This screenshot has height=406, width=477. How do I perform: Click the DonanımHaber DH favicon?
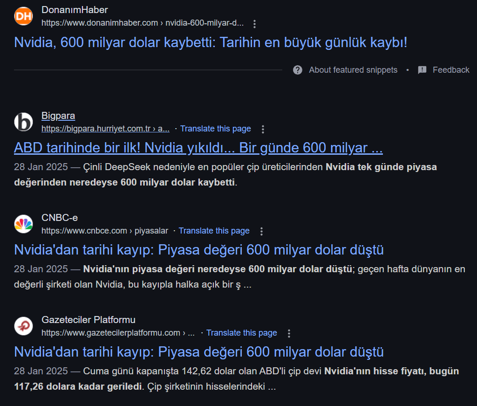pos(23,16)
